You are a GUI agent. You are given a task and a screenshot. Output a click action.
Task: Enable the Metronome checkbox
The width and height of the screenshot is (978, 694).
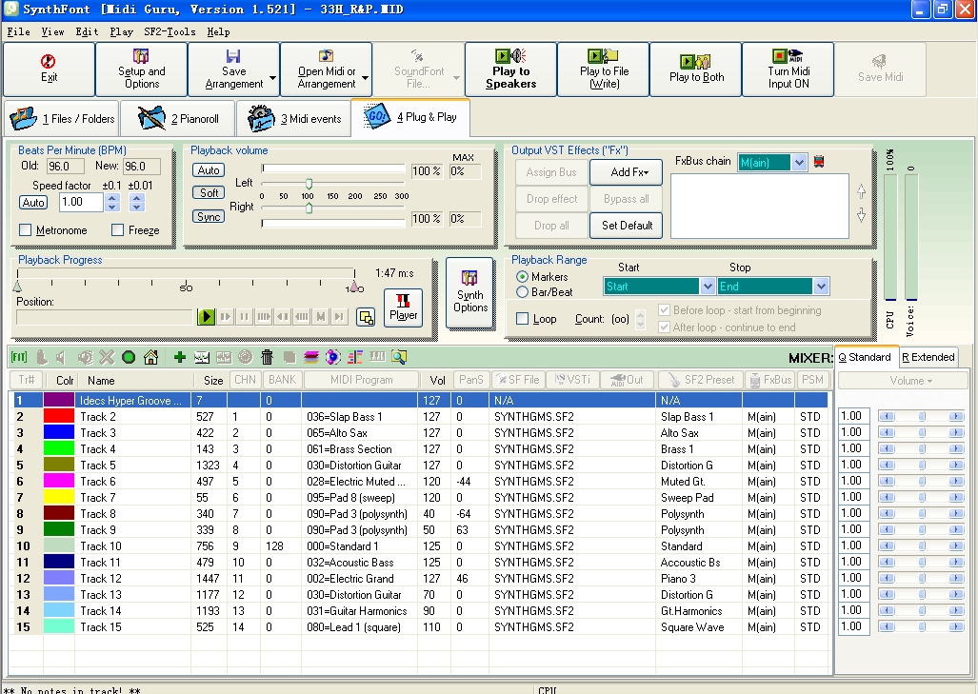26,230
